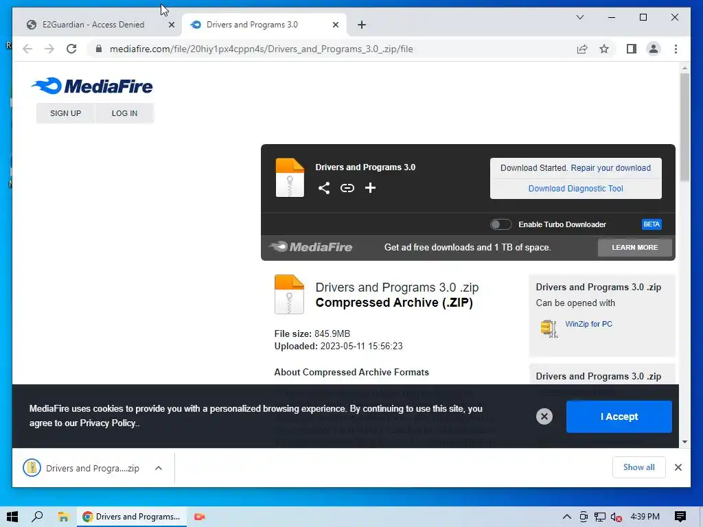Click the Download Diagnostic Tool link

click(x=576, y=189)
